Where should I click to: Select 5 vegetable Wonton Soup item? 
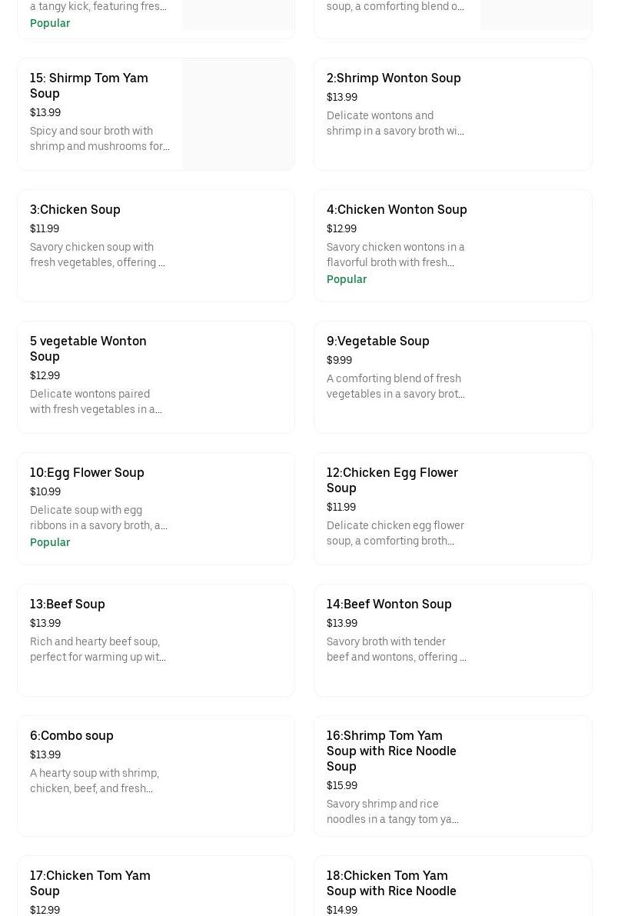(x=88, y=348)
